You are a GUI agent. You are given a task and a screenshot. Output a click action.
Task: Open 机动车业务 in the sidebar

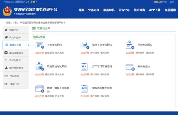click(16, 37)
